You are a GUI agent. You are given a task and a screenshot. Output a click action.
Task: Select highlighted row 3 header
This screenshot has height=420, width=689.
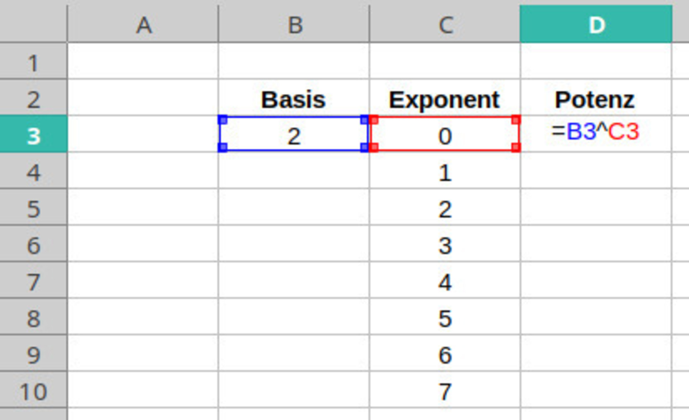[x=33, y=135]
